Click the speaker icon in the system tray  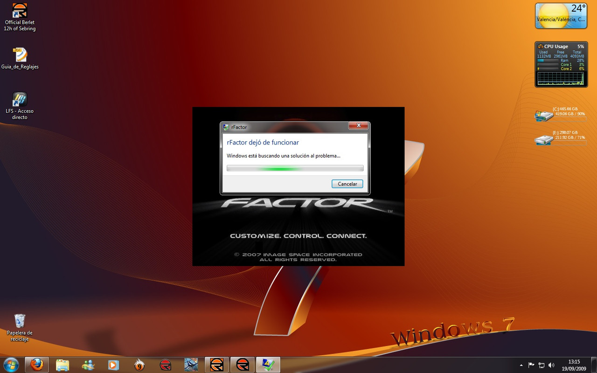pos(552,365)
